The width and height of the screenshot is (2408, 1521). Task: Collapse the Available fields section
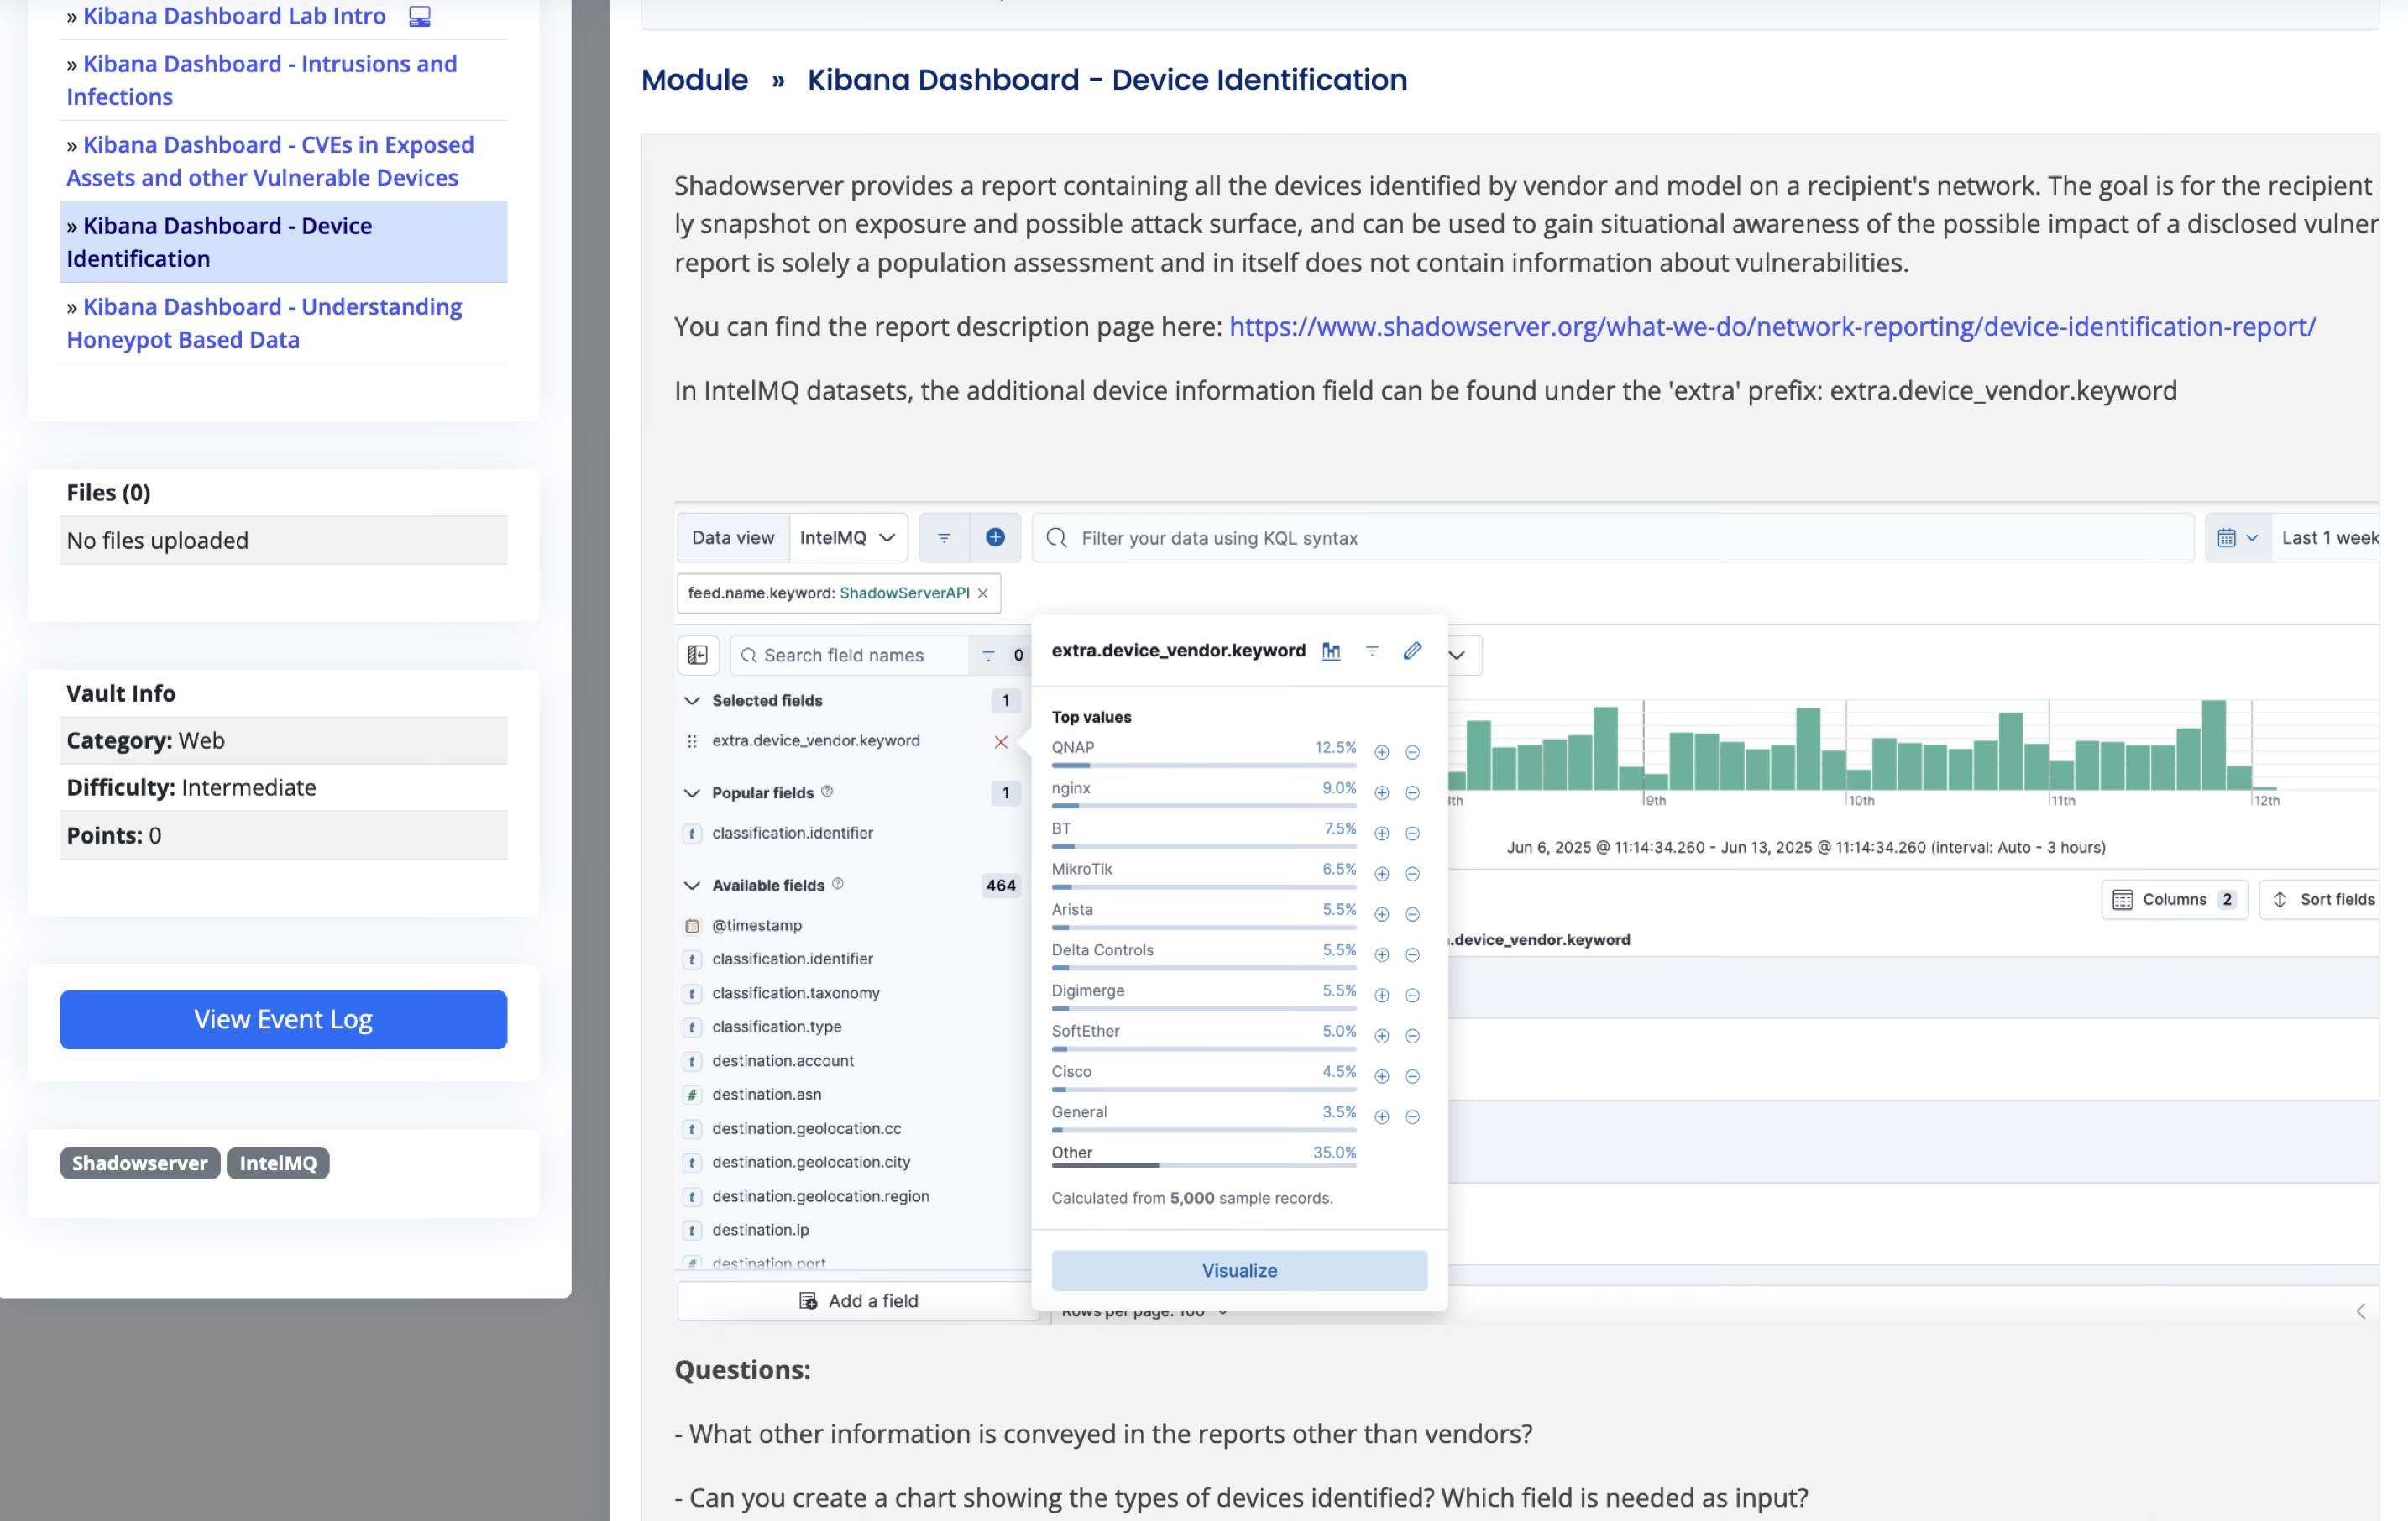tap(692, 885)
